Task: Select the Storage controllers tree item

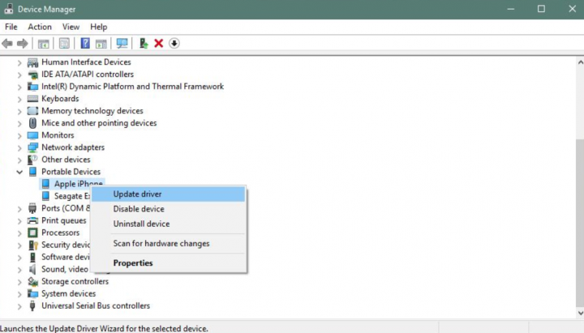Action: coord(75,282)
